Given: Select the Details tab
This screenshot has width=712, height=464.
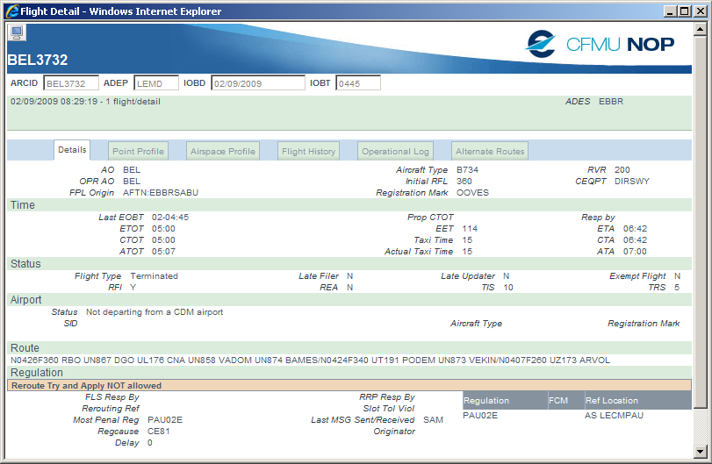Looking at the screenshot, I should [x=72, y=151].
